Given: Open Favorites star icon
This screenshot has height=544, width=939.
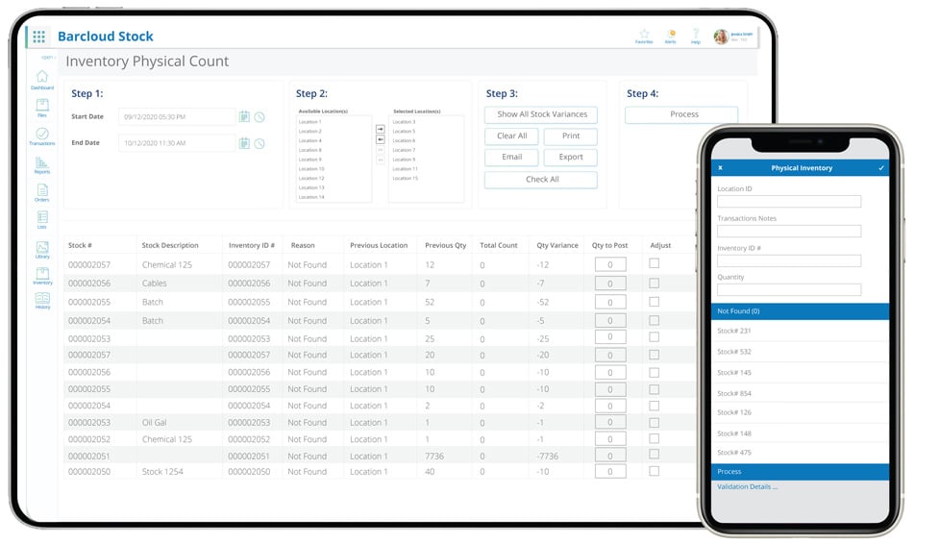Looking at the screenshot, I should [644, 37].
